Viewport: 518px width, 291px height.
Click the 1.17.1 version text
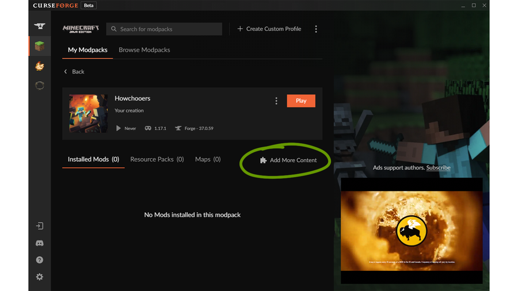(160, 128)
